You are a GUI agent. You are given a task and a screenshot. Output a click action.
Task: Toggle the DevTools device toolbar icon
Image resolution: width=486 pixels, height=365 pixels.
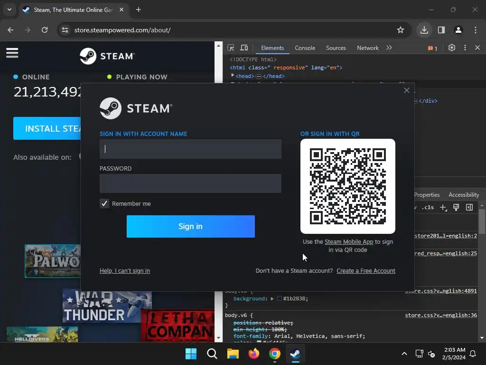244,48
